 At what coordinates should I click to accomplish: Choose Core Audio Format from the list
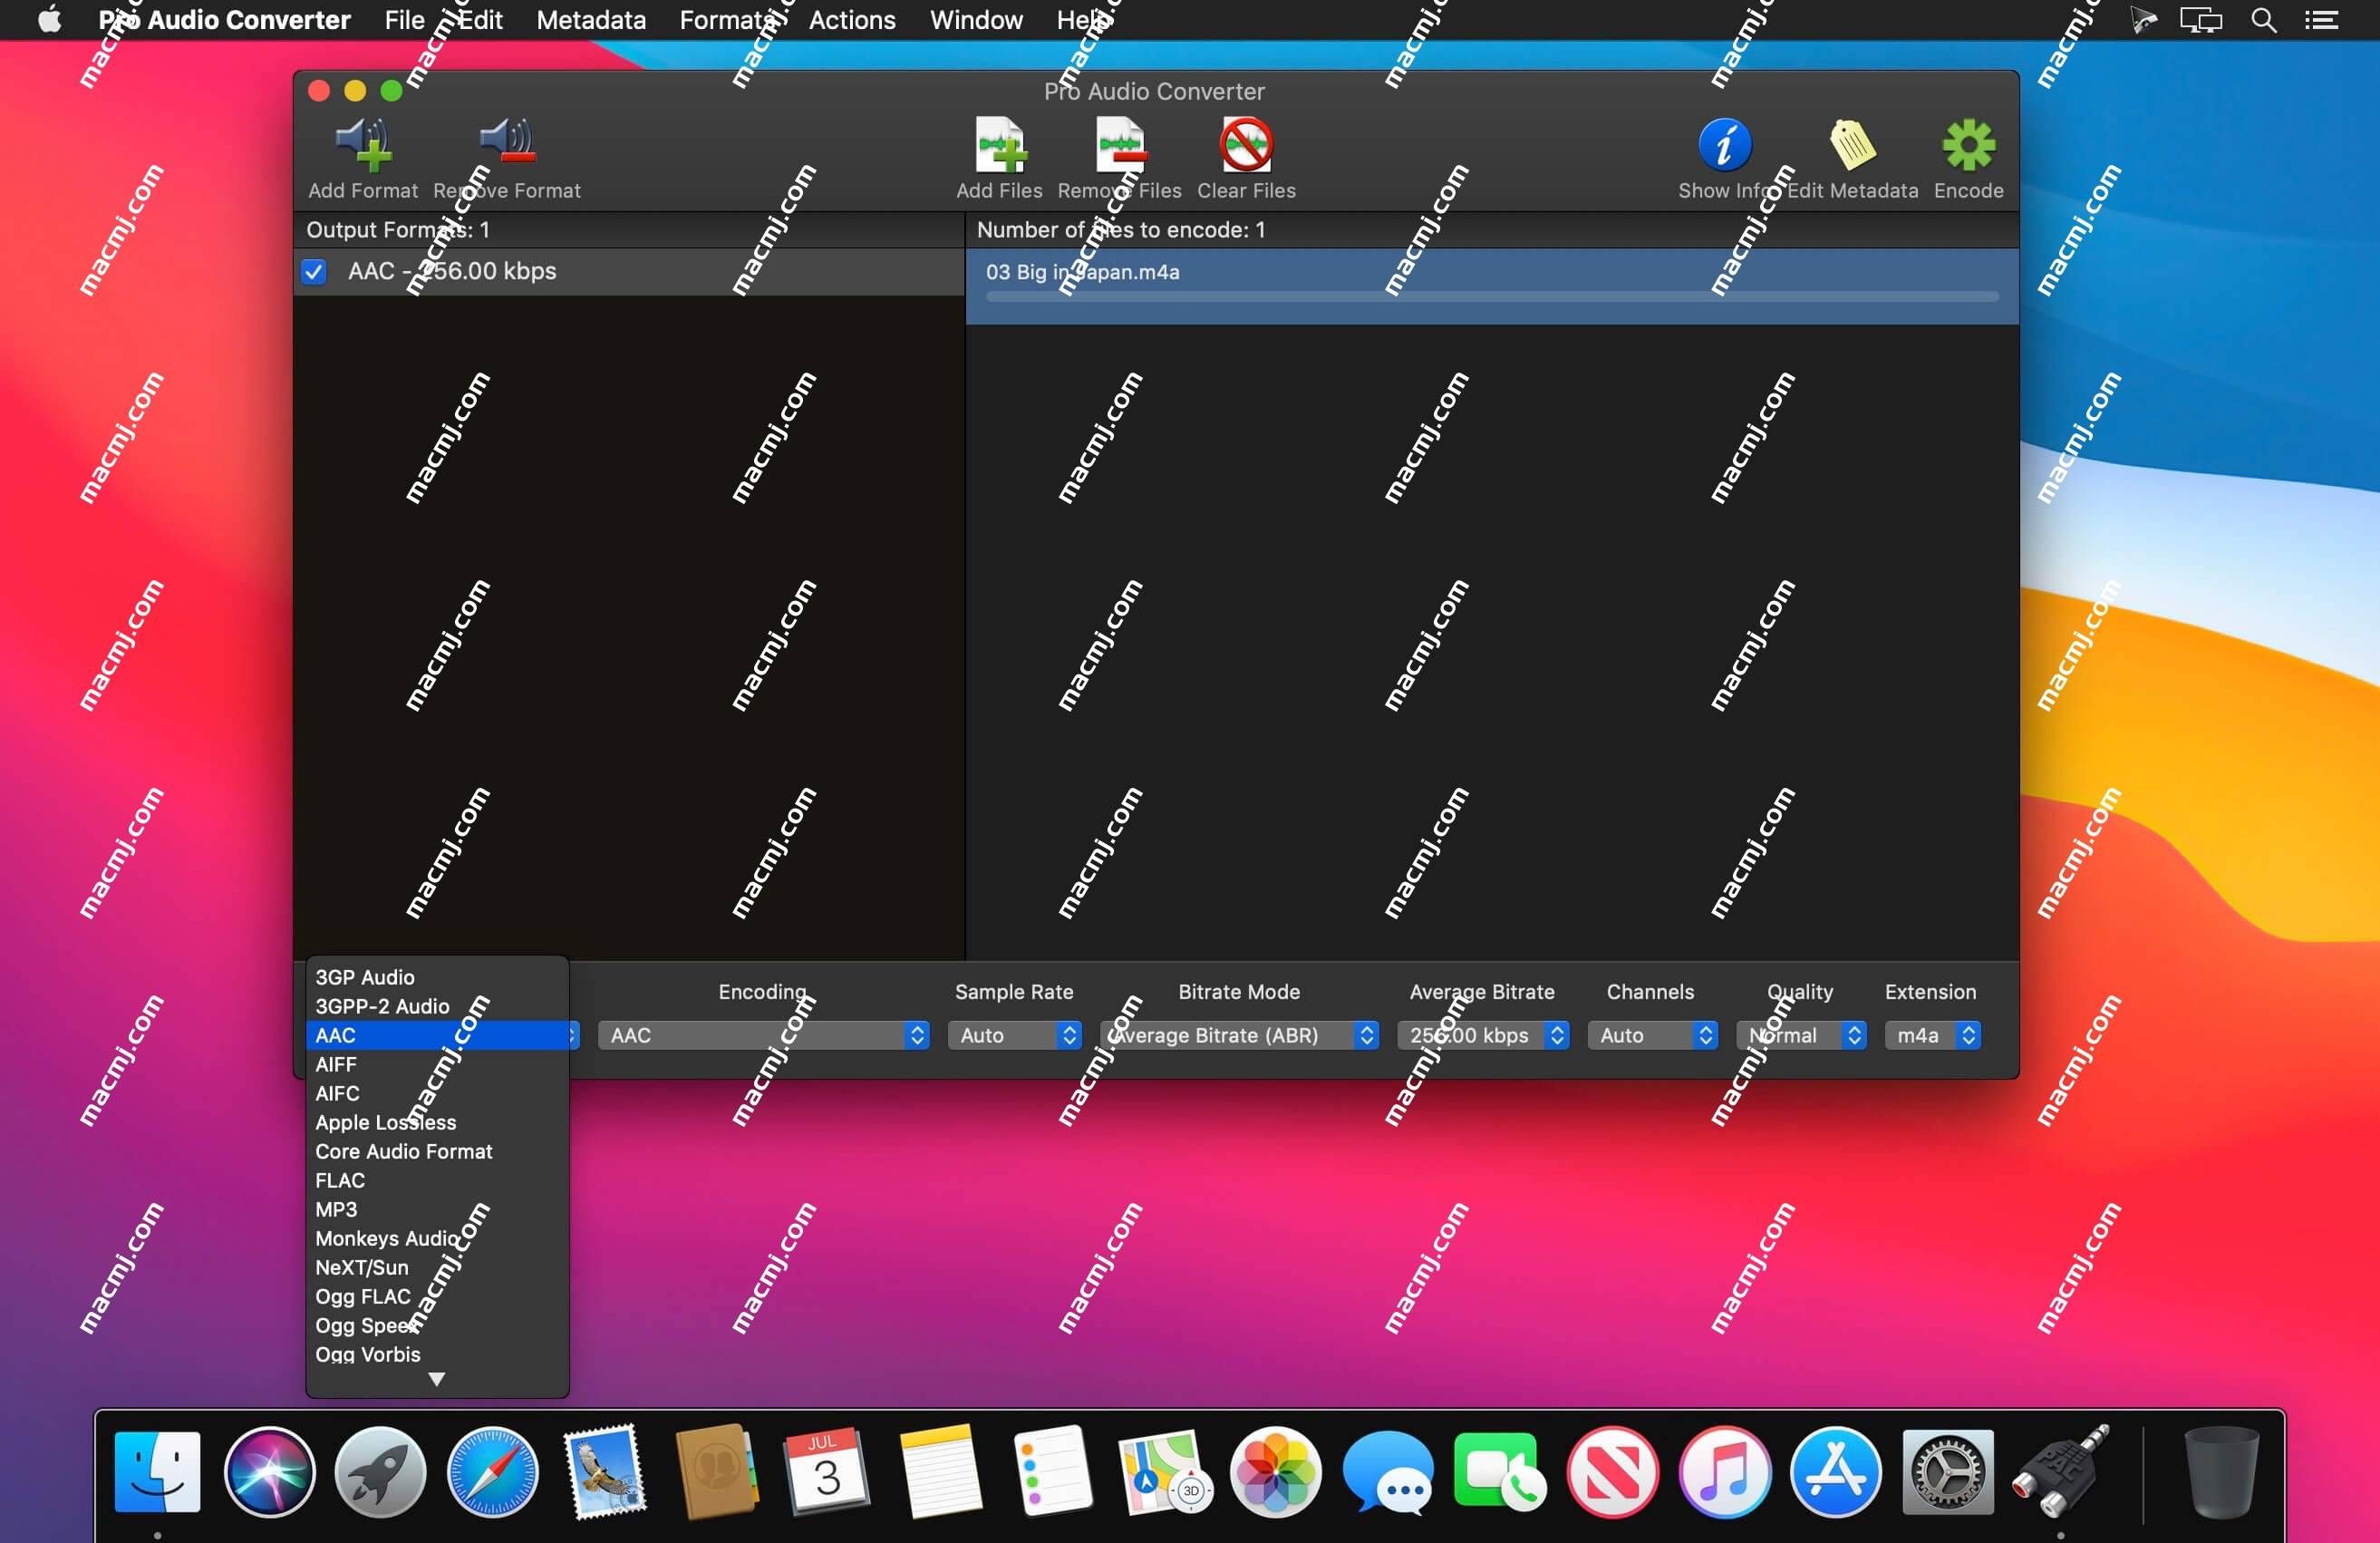click(437, 1151)
